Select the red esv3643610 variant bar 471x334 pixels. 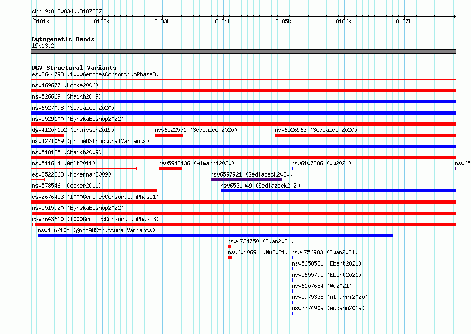coord(244,224)
